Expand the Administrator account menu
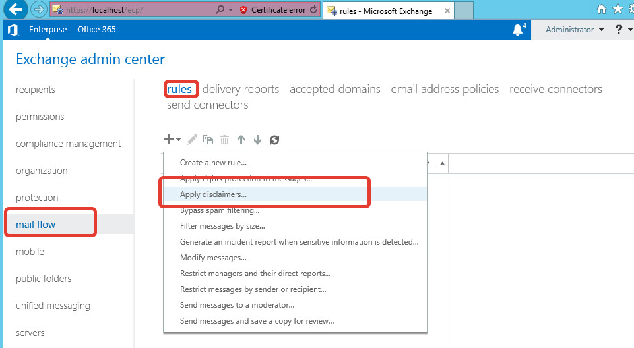634x348 pixels. click(574, 30)
